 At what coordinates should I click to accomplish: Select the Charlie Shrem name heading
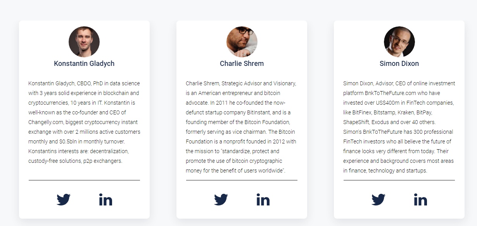point(242,64)
